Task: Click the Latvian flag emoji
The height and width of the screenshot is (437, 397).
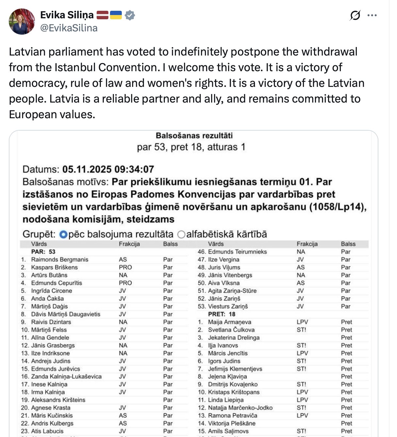Action: click(x=102, y=15)
